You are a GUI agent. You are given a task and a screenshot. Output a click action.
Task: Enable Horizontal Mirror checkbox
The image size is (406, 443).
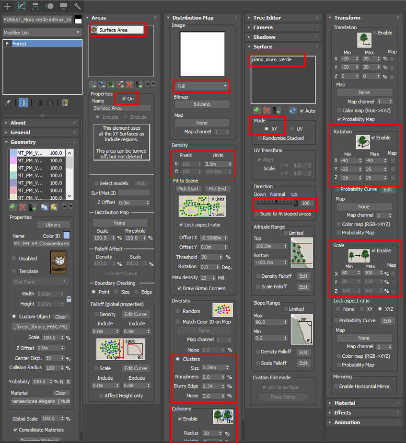click(x=336, y=386)
